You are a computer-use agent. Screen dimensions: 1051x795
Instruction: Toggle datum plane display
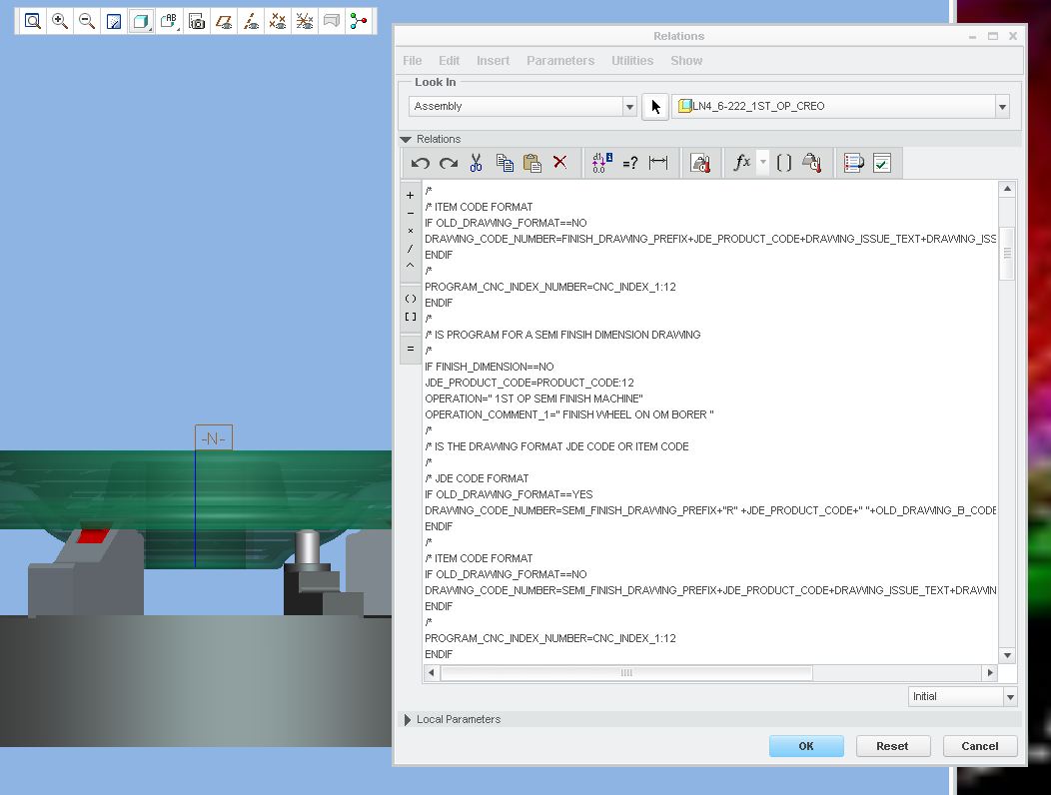(223, 21)
